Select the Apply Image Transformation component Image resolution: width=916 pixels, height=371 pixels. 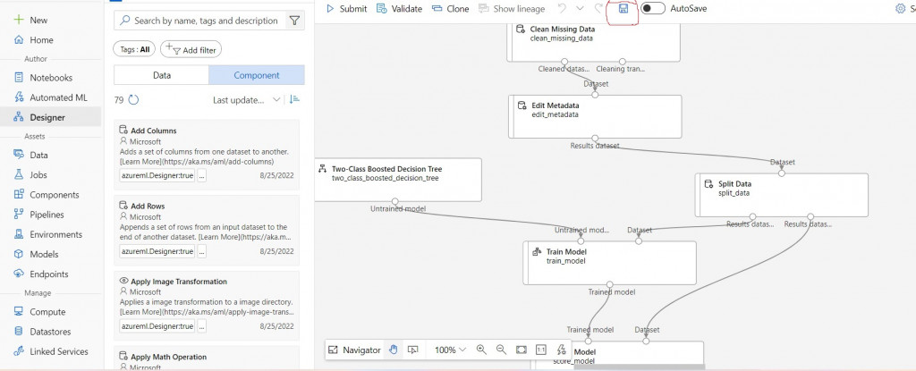207,306
